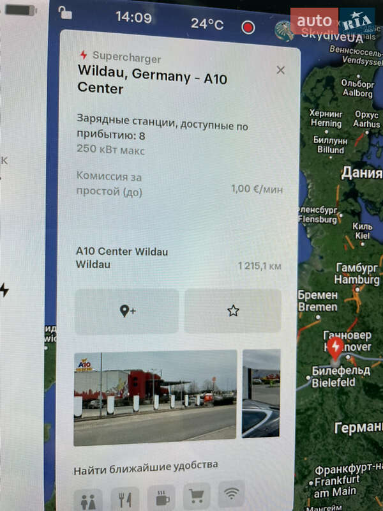Tap the charging bolt icon on left panel

(4, 289)
